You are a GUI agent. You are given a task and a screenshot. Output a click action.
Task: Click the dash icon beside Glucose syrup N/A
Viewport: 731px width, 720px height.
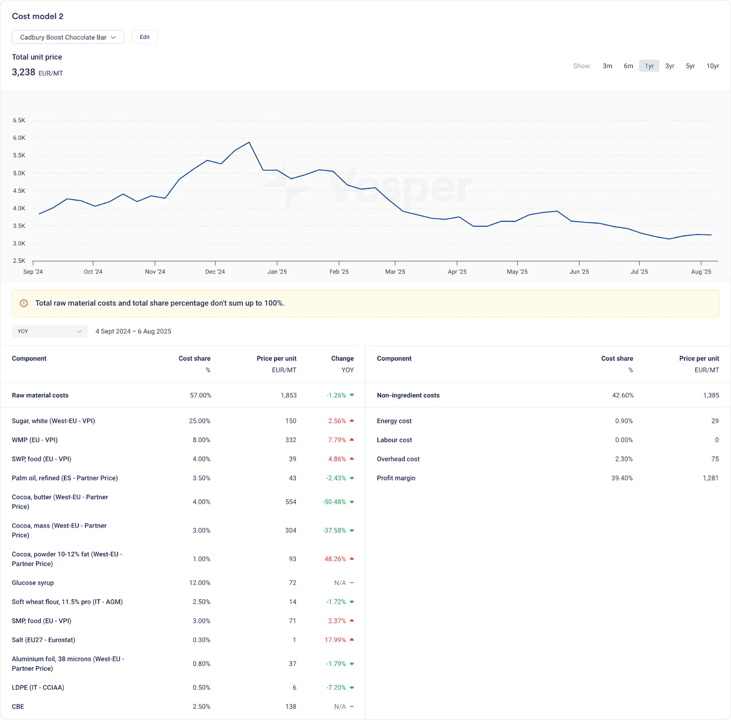point(352,583)
